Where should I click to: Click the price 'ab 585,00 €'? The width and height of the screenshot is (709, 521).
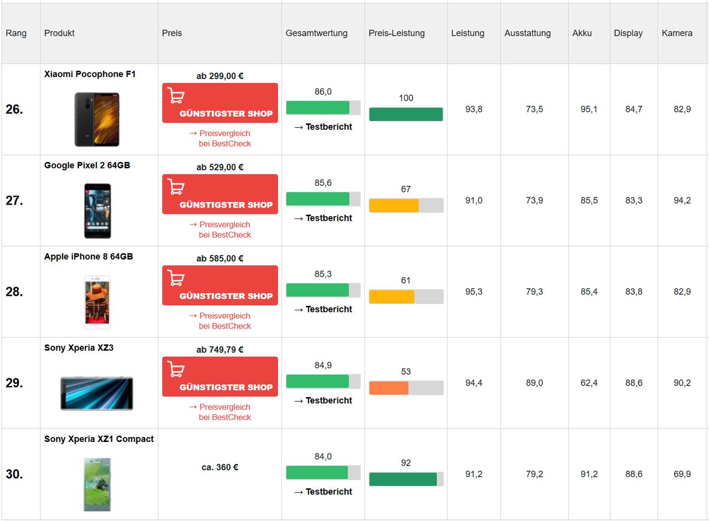pyautogui.click(x=220, y=258)
